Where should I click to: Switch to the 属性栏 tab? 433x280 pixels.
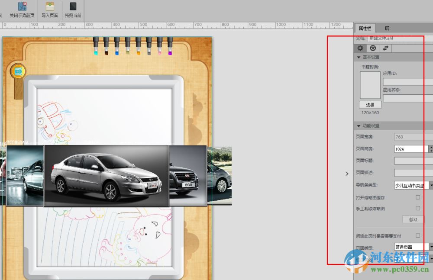coord(365,28)
